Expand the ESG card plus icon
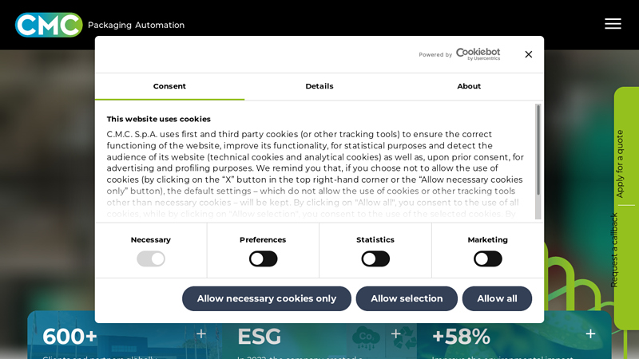The width and height of the screenshot is (639, 359). tap(395, 334)
